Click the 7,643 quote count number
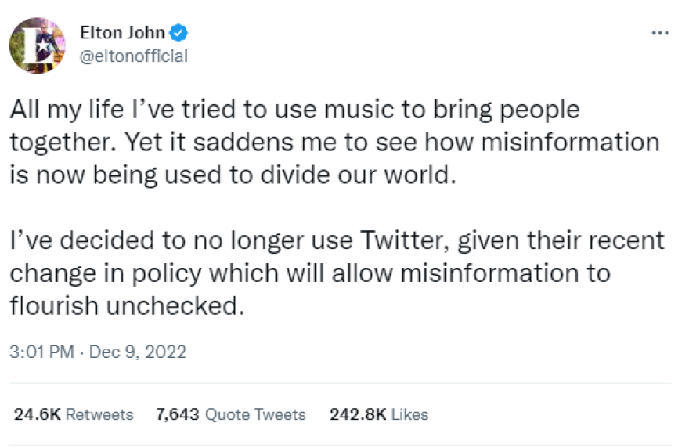 click(178, 414)
